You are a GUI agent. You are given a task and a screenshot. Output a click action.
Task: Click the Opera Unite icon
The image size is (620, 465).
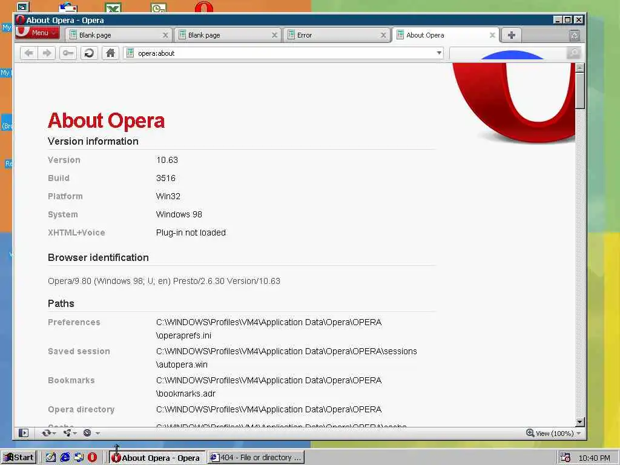[67, 433]
